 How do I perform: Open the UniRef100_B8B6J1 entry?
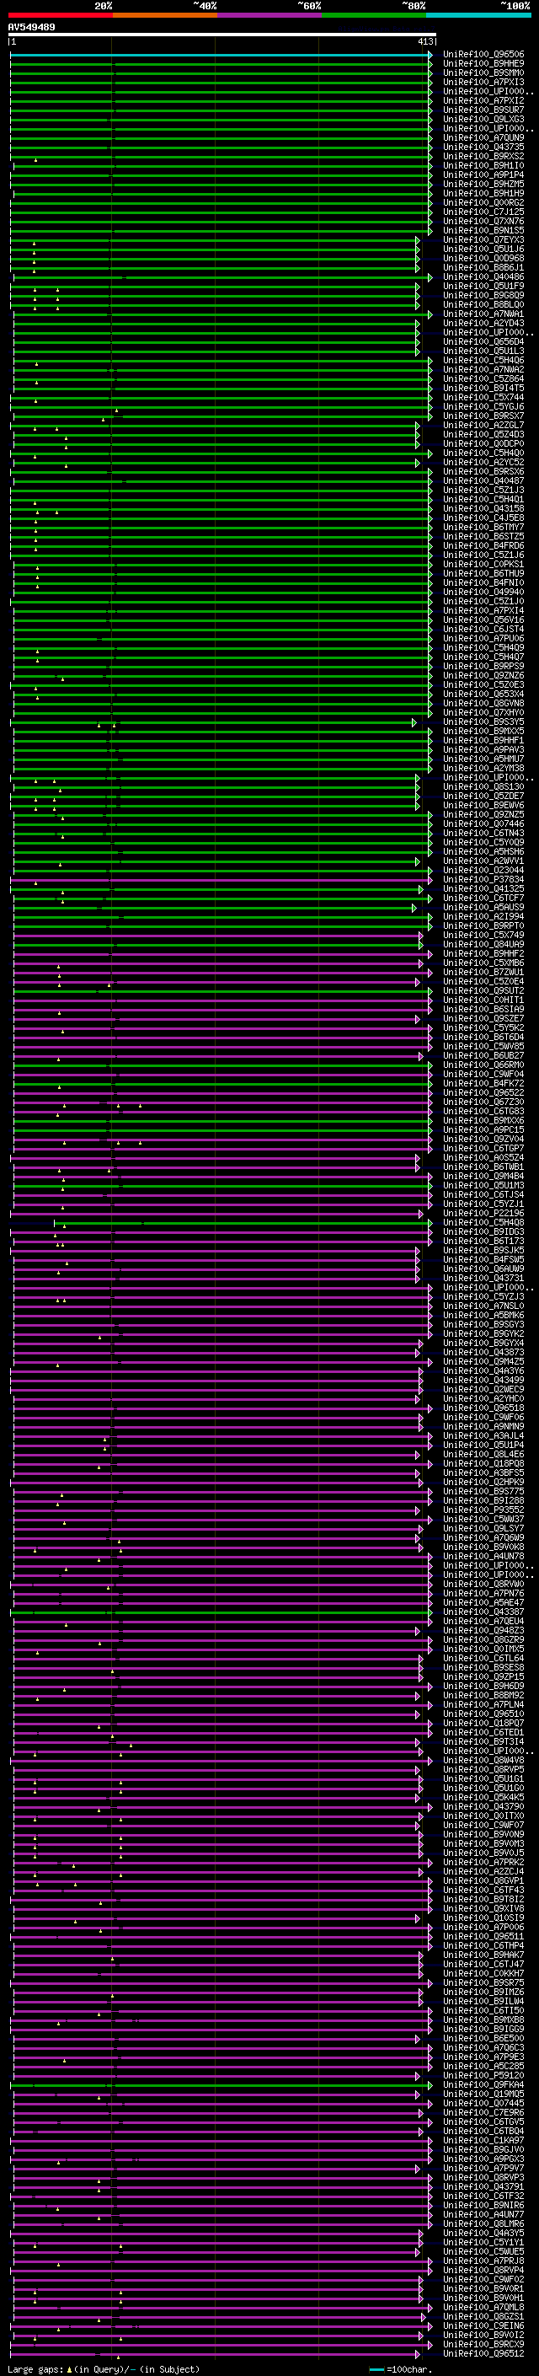483,267
